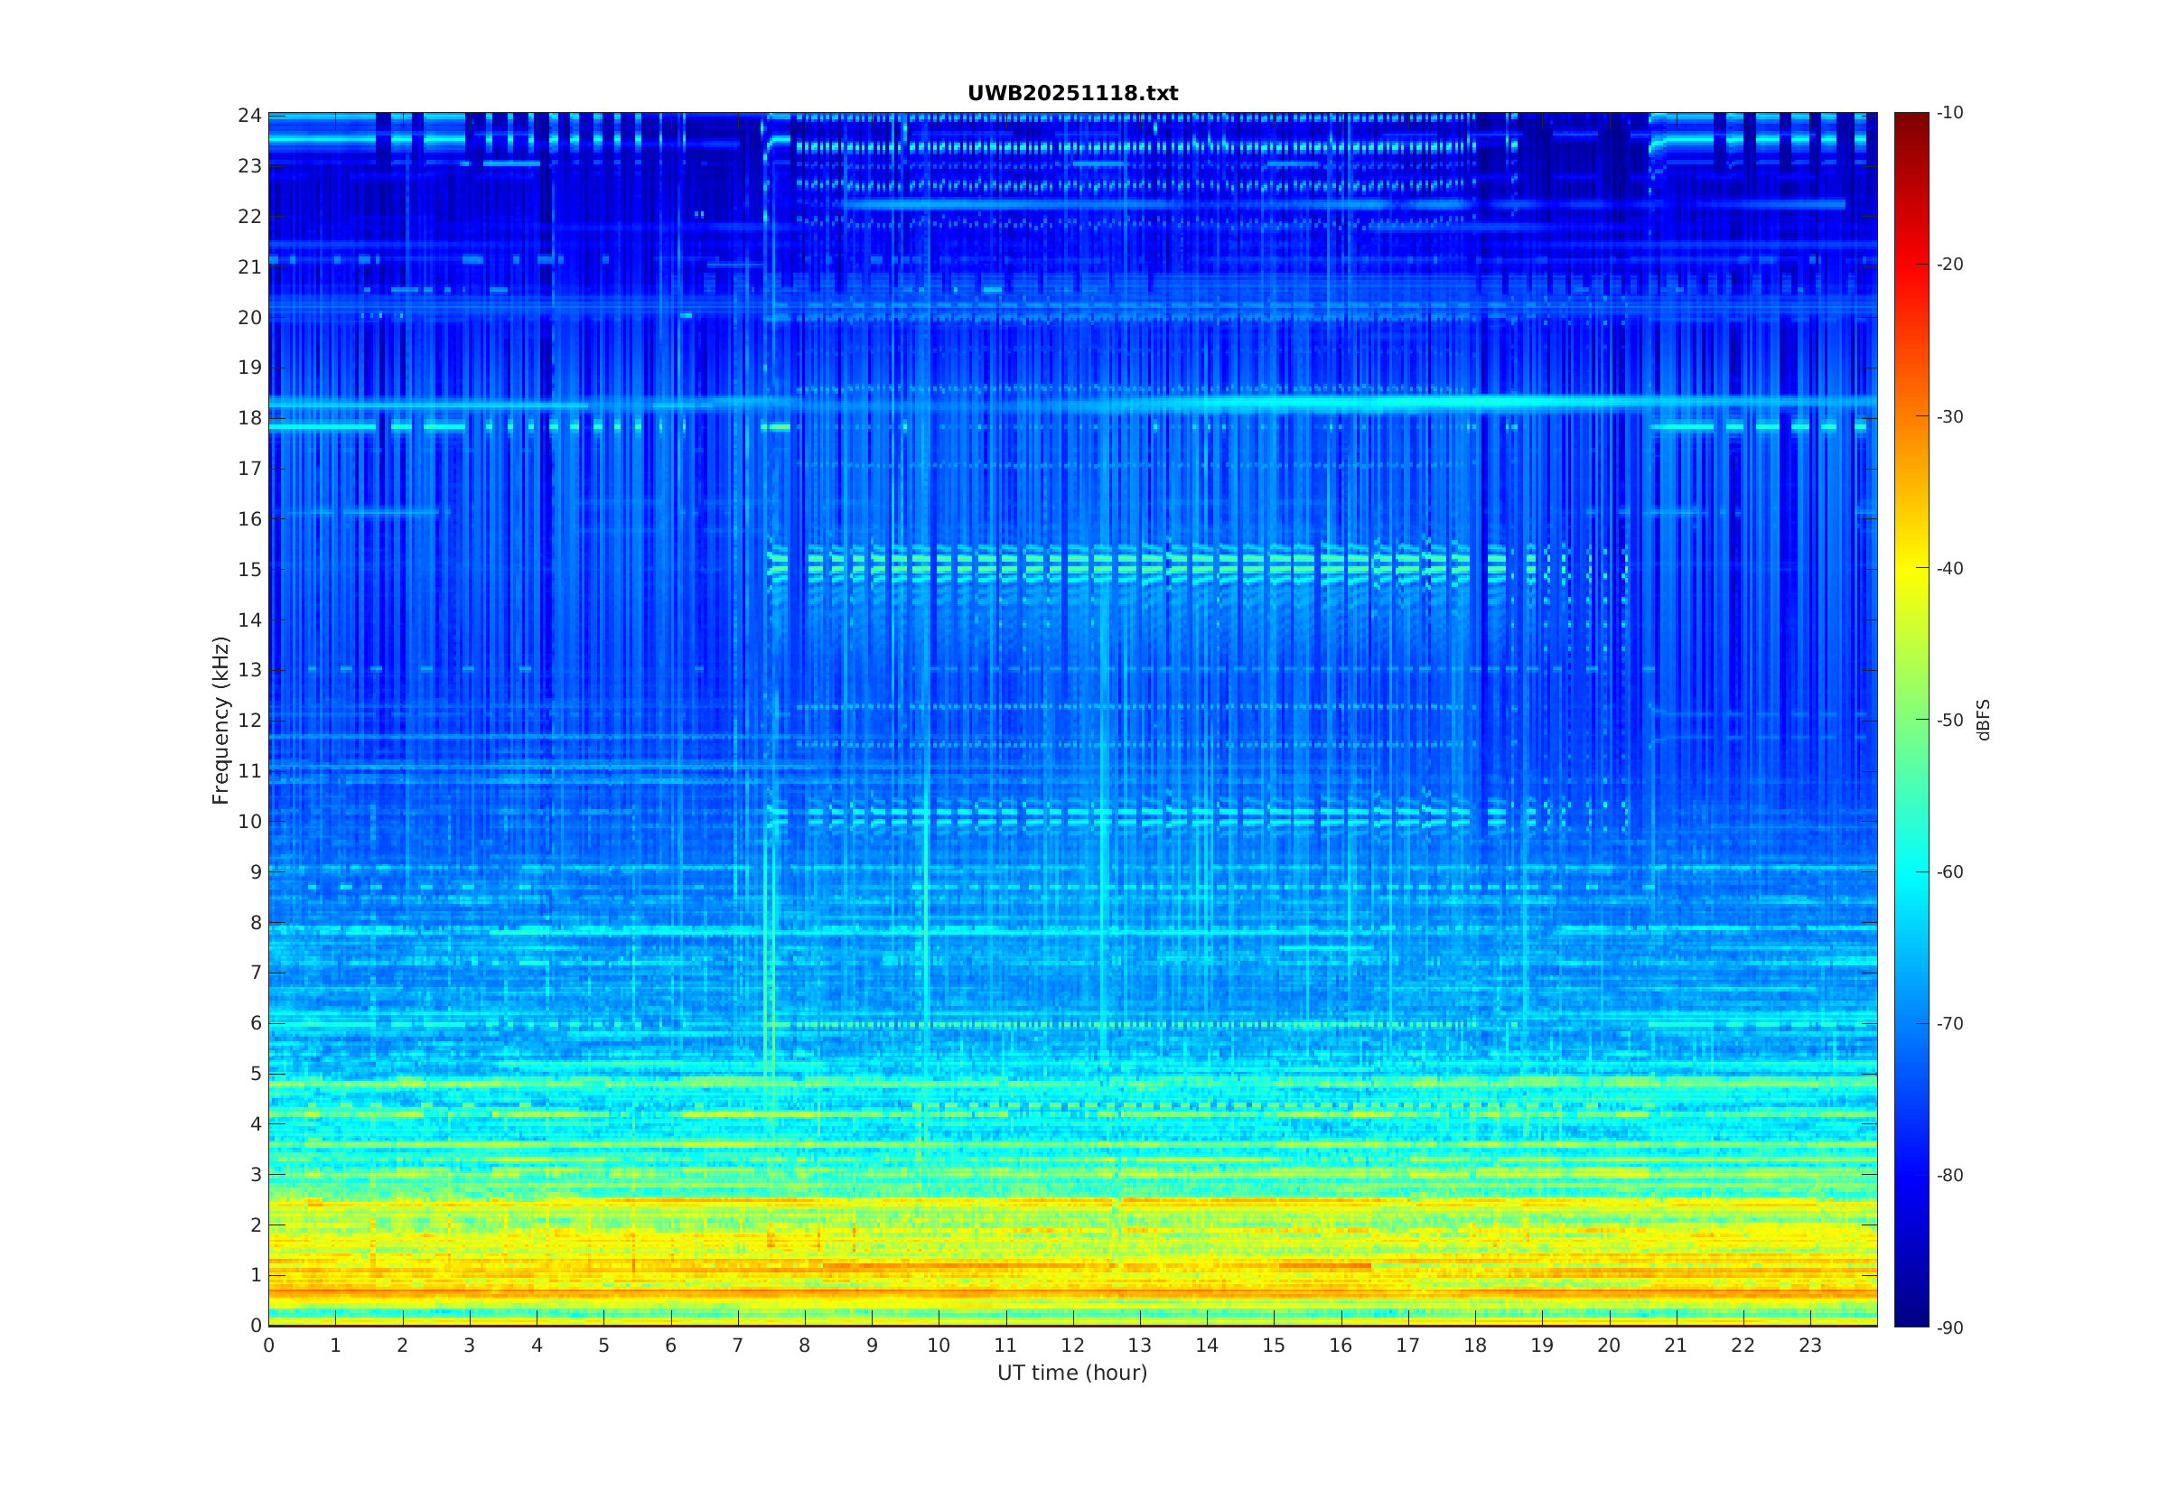Click the 18 hour time-axis tick label
This screenshot has height=1490, width=2168.
[x=1474, y=1346]
